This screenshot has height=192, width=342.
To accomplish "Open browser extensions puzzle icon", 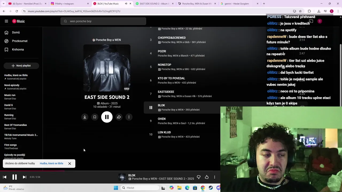I will click(309, 11).
